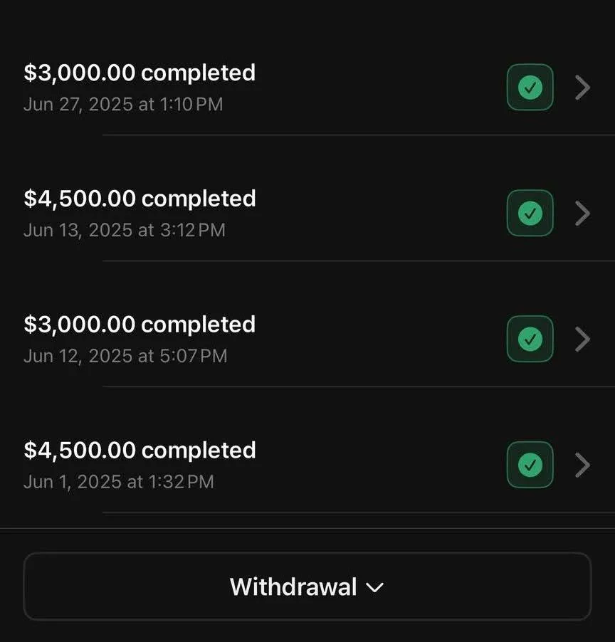This screenshot has width=615, height=642.
Task: Tap the Jun 1, 2025 at 1:32 PM timestamp
Action: click(x=119, y=482)
